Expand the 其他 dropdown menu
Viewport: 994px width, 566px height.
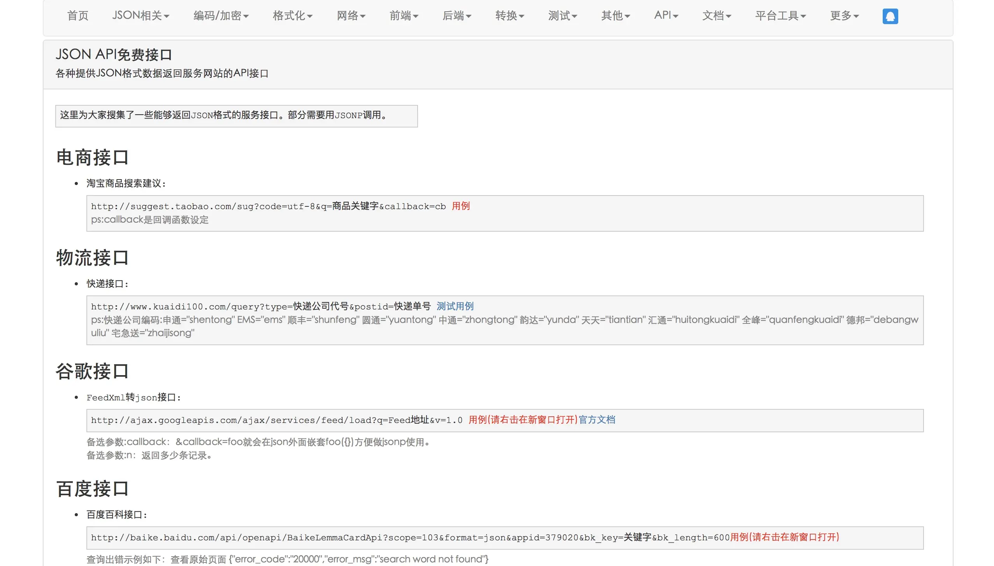615,16
